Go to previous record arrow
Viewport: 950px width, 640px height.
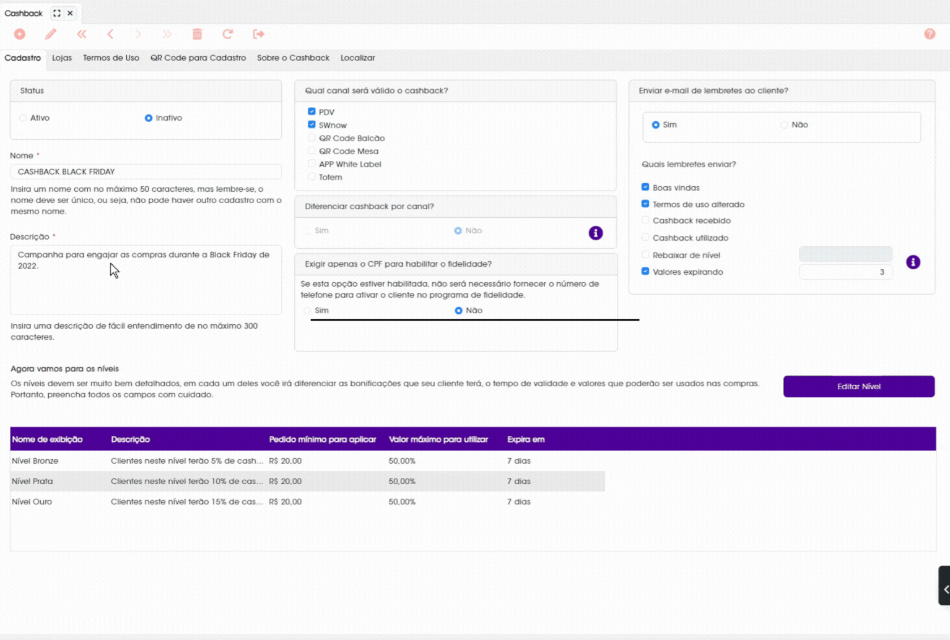point(110,34)
